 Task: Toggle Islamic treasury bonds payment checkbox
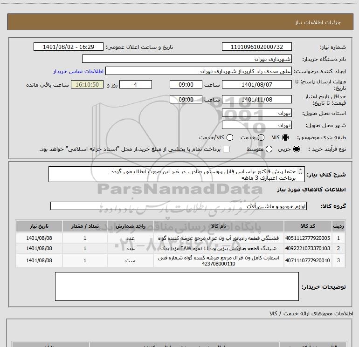pyautogui.click(x=226, y=149)
